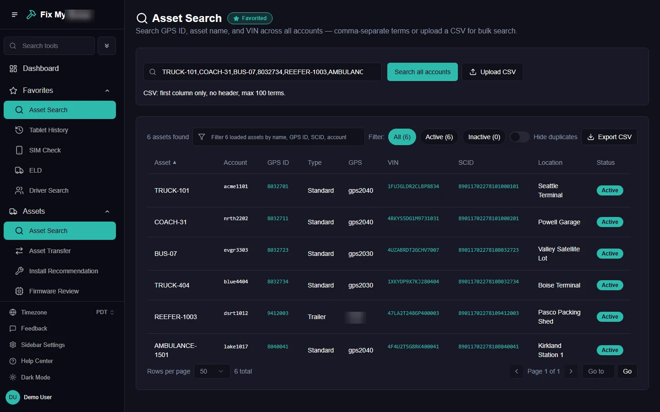The width and height of the screenshot is (660, 412).
Task: Toggle the sidebar with the hamburger icon
Action: 15,15
